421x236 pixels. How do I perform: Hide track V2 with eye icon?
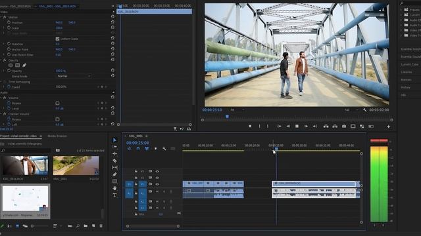coord(157,178)
